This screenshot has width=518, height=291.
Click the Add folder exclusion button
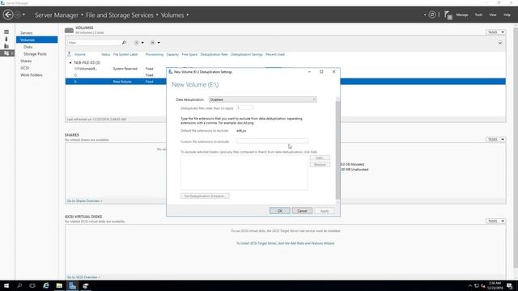(x=320, y=158)
